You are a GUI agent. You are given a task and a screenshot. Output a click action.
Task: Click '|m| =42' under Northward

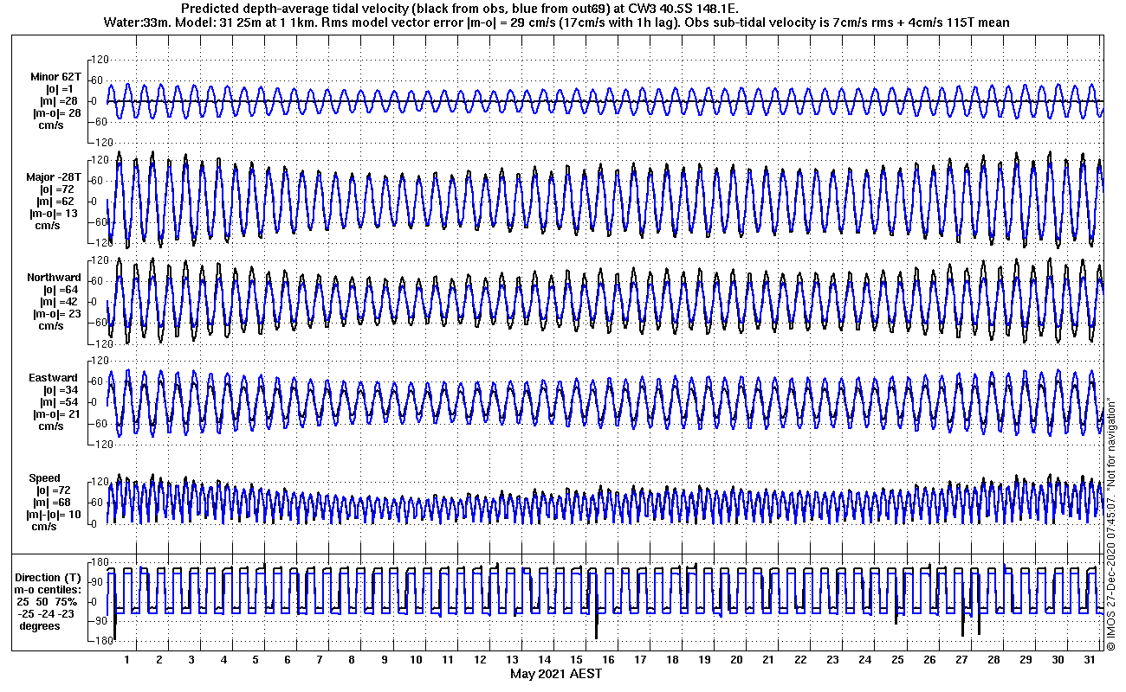click(x=61, y=302)
